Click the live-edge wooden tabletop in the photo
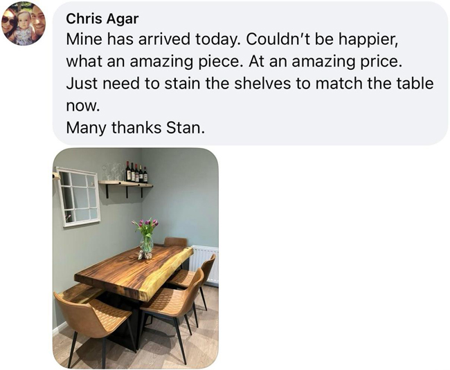This screenshot has height=370, width=450. tap(134, 271)
